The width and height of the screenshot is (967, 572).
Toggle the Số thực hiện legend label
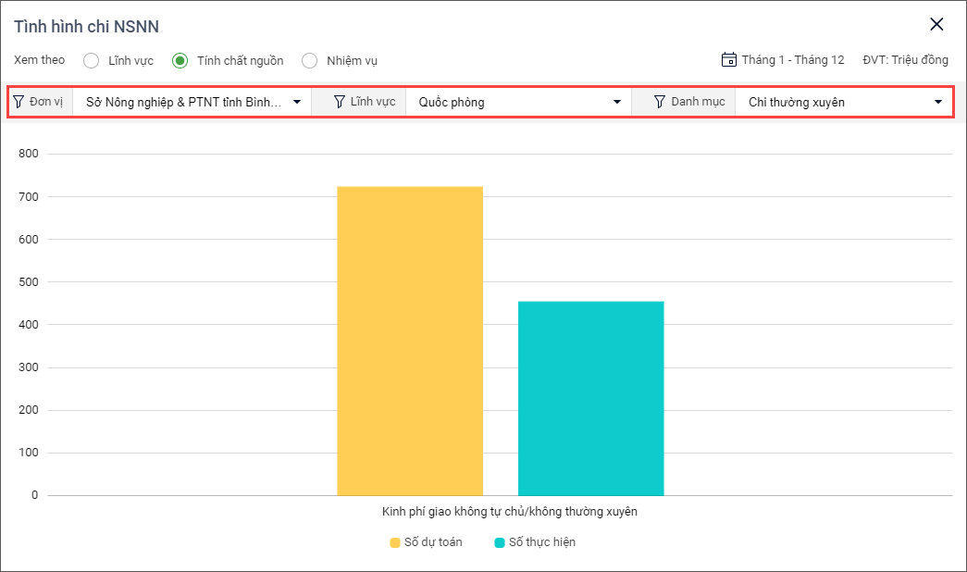point(542,542)
